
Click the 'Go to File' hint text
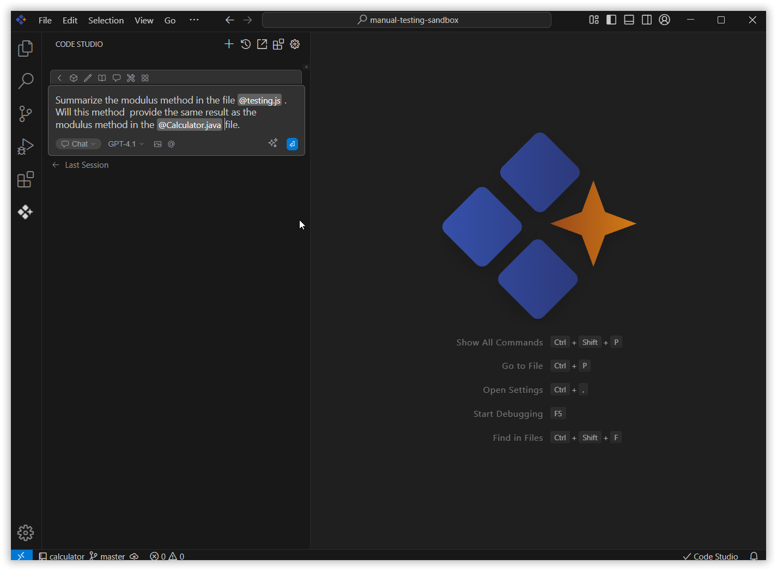(x=523, y=366)
